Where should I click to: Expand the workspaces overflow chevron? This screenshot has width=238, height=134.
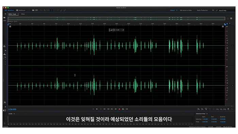(213, 10)
